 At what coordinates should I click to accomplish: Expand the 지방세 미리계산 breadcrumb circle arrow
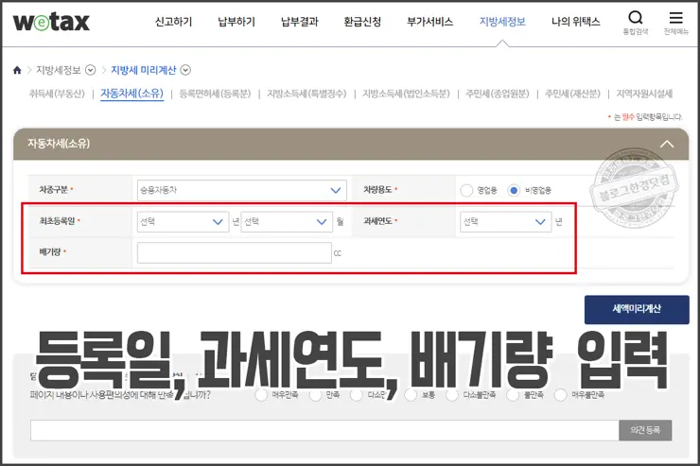coord(185,70)
